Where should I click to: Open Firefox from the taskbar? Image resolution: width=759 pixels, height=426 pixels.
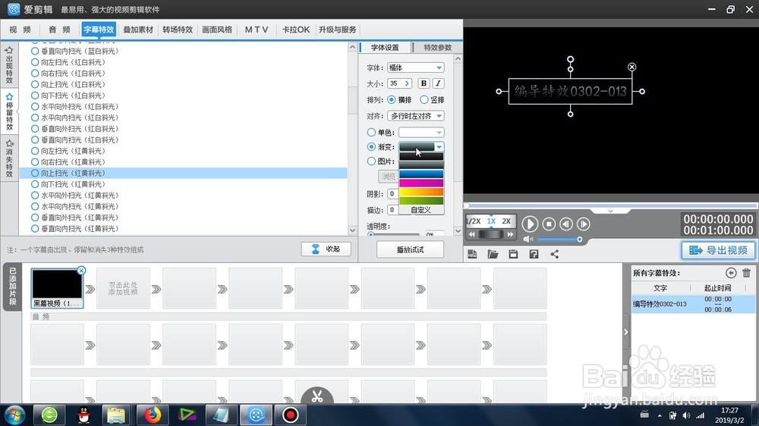point(152,415)
